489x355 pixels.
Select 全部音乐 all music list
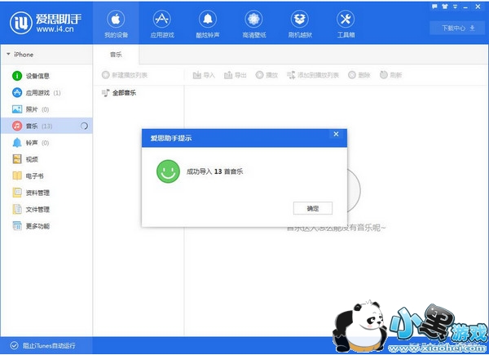119,93
